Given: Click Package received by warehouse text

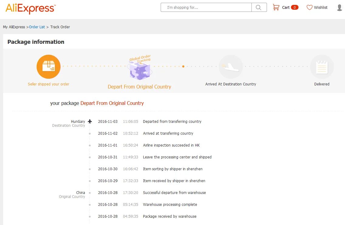Looking at the screenshot, I should [170, 216].
